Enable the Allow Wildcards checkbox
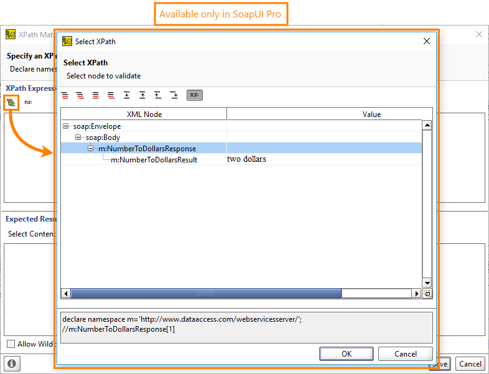 tap(11, 344)
